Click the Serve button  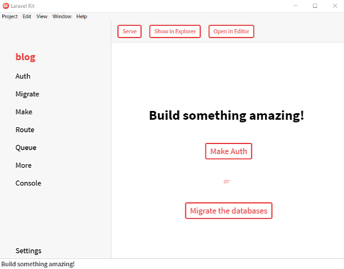(129, 31)
